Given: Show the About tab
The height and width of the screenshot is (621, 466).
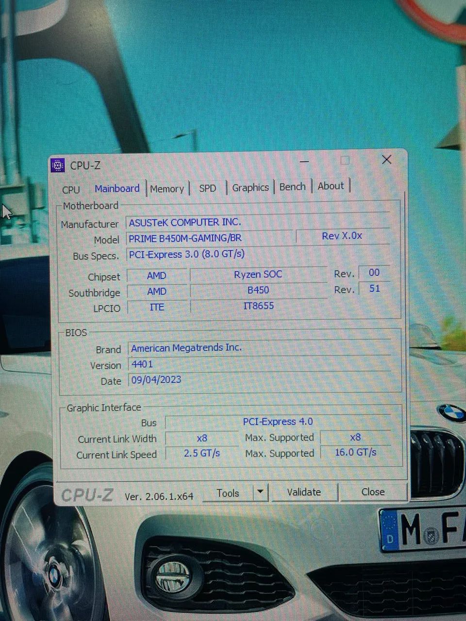Looking at the screenshot, I should coord(331,186).
